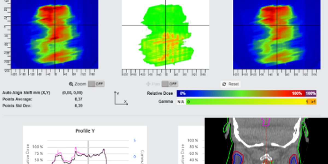This screenshot has width=328, height=164.
Task: Click the circular refresh icon on Reset
Action: [x=224, y=84]
